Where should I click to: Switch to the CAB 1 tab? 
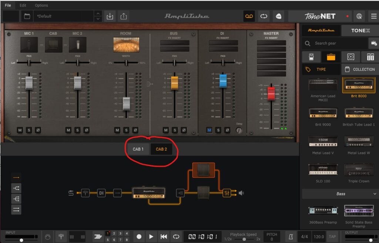pyautogui.click(x=138, y=149)
